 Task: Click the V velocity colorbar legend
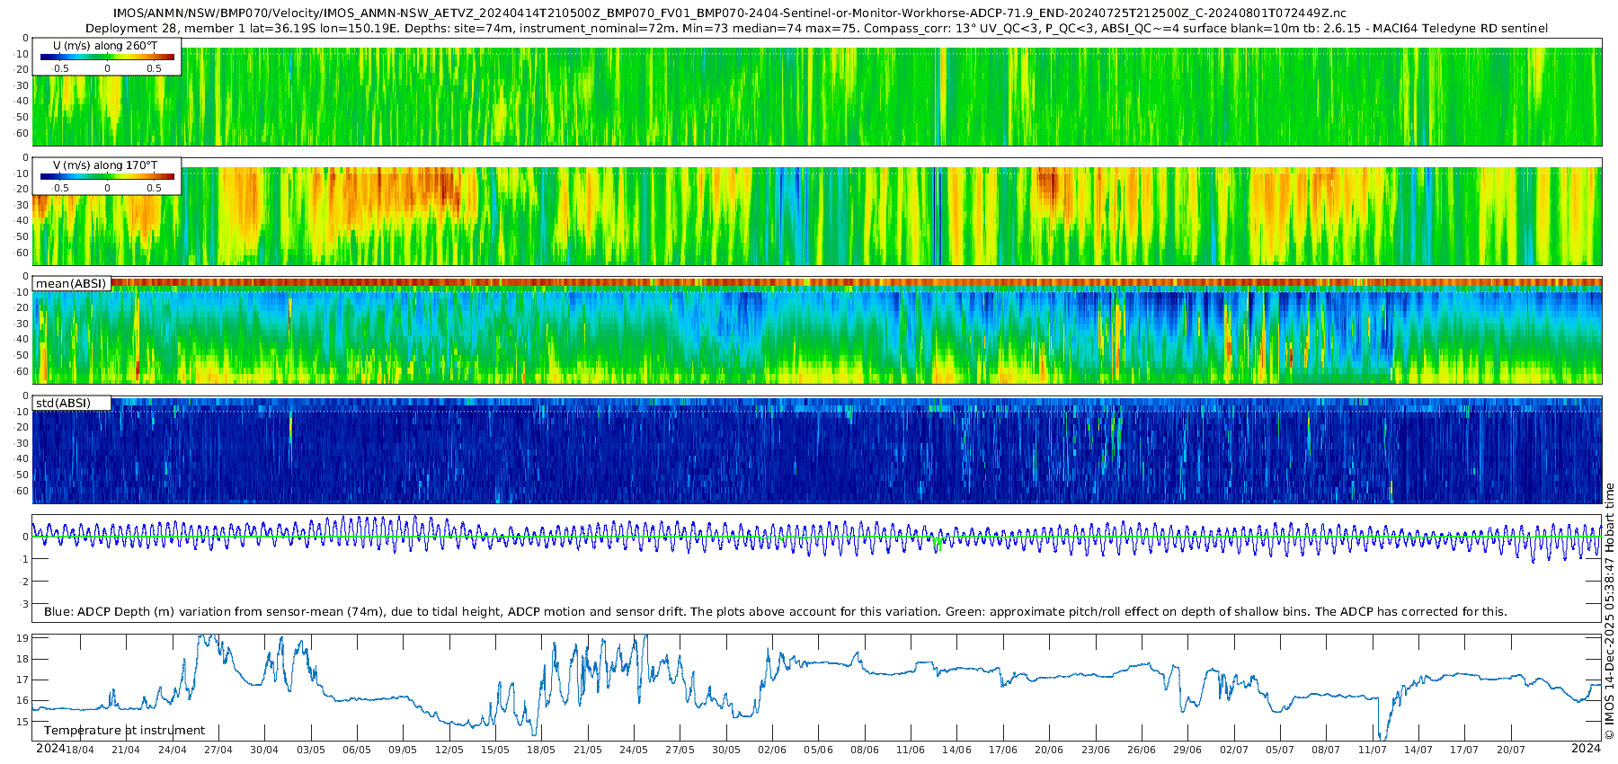[x=107, y=177]
